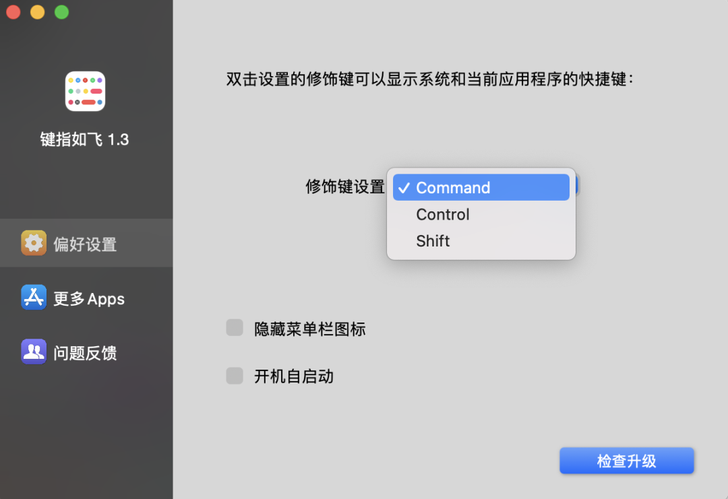Viewport: 728px width, 499px height.
Task: Click the purple people icon for 问题反馈
Action: pyautogui.click(x=34, y=352)
